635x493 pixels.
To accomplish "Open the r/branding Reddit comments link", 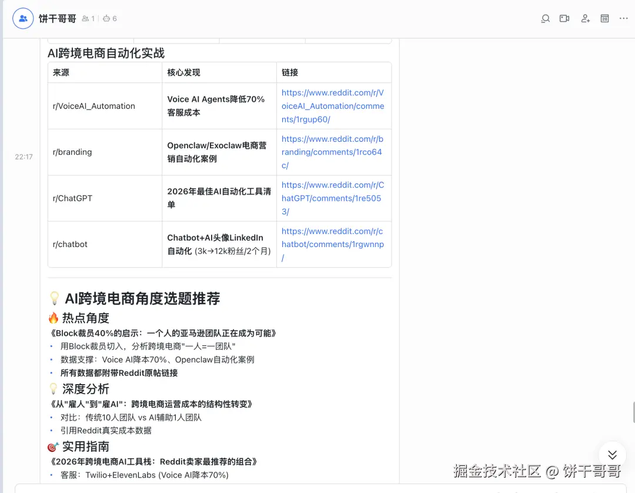I will coord(332,152).
